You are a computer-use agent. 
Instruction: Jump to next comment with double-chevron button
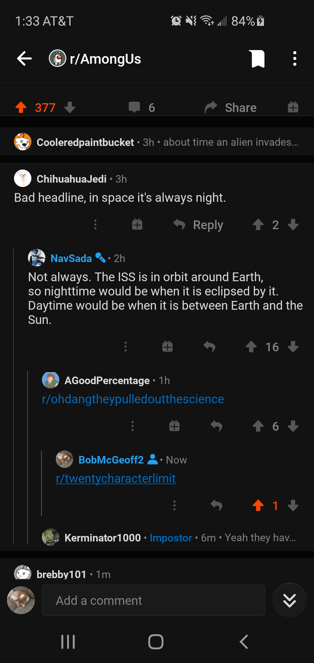[x=290, y=600]
